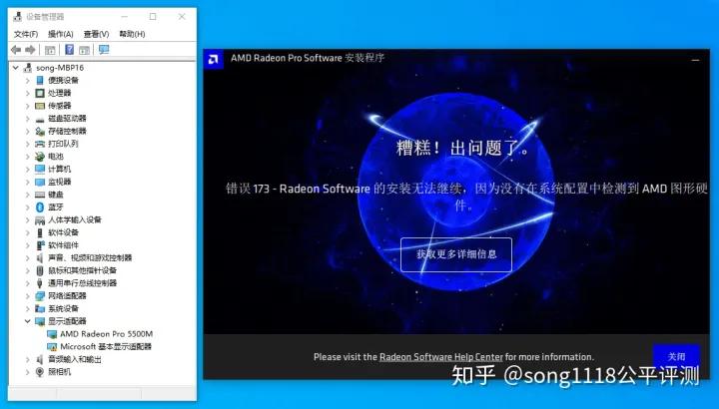Open the 查看(V) menu

[x=96, y=34]
